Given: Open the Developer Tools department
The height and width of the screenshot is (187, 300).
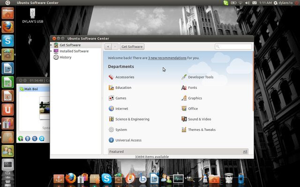Looking at the screenshot, I should point(197,77).
